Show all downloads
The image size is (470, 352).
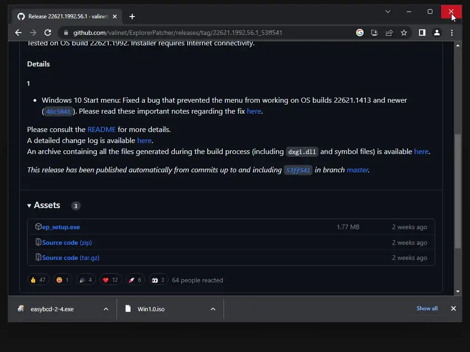[x=427, y=308]
